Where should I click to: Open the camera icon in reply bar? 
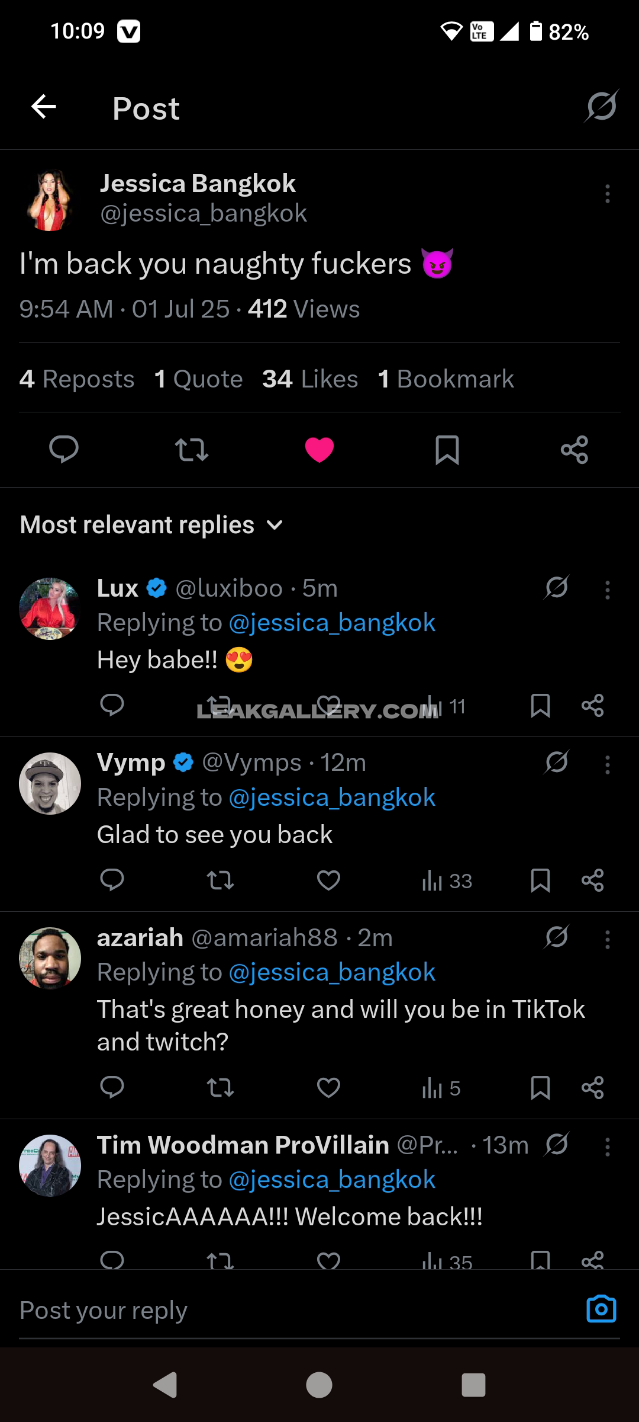pos(601,1309)
